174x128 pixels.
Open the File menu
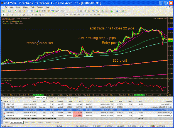[x=6, y=7]
